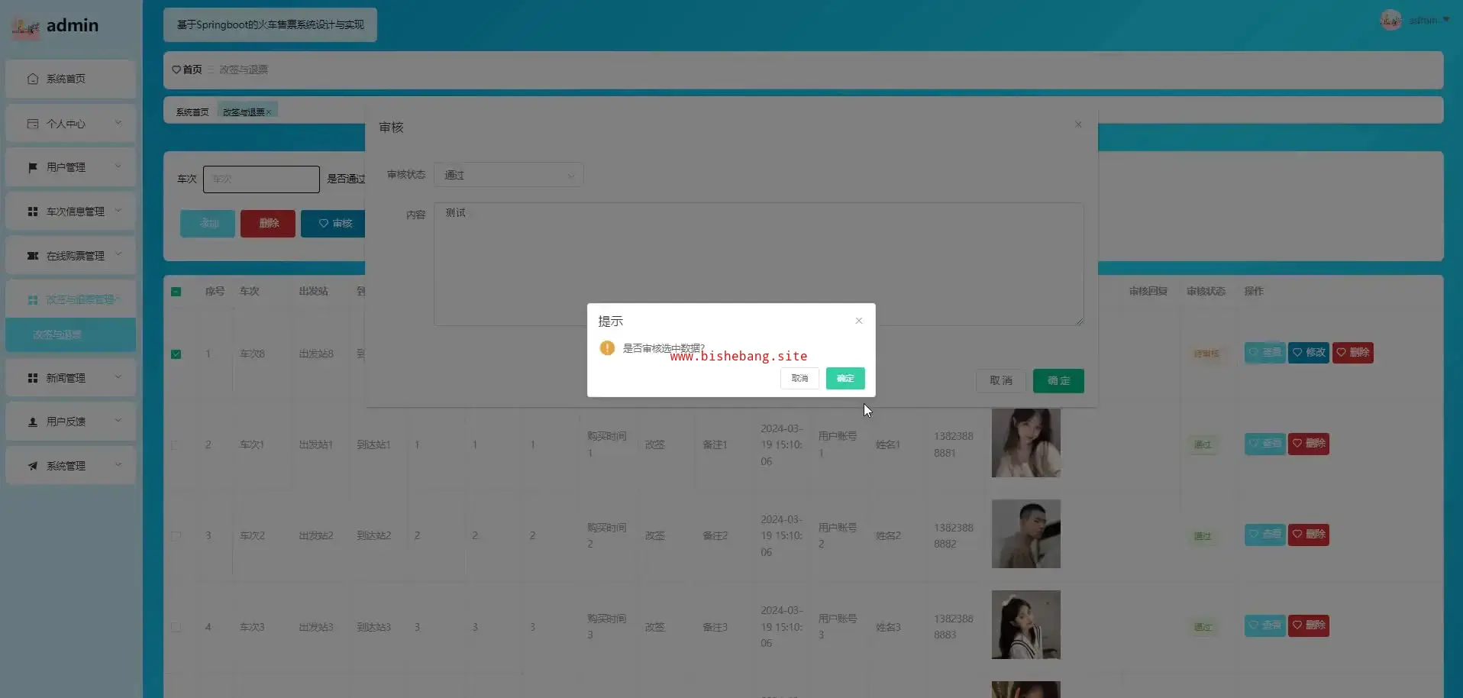Click the ticket icon beside 在线购票管理

click(33, 256)
